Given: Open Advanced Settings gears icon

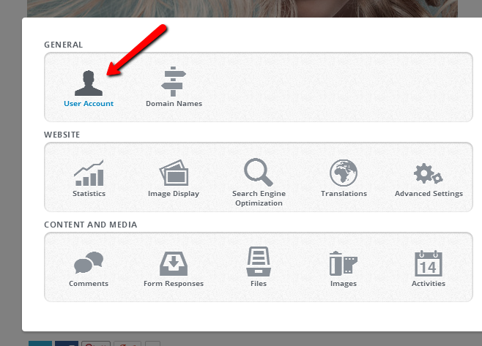Looking at the screenshot, I should (429, 174).
